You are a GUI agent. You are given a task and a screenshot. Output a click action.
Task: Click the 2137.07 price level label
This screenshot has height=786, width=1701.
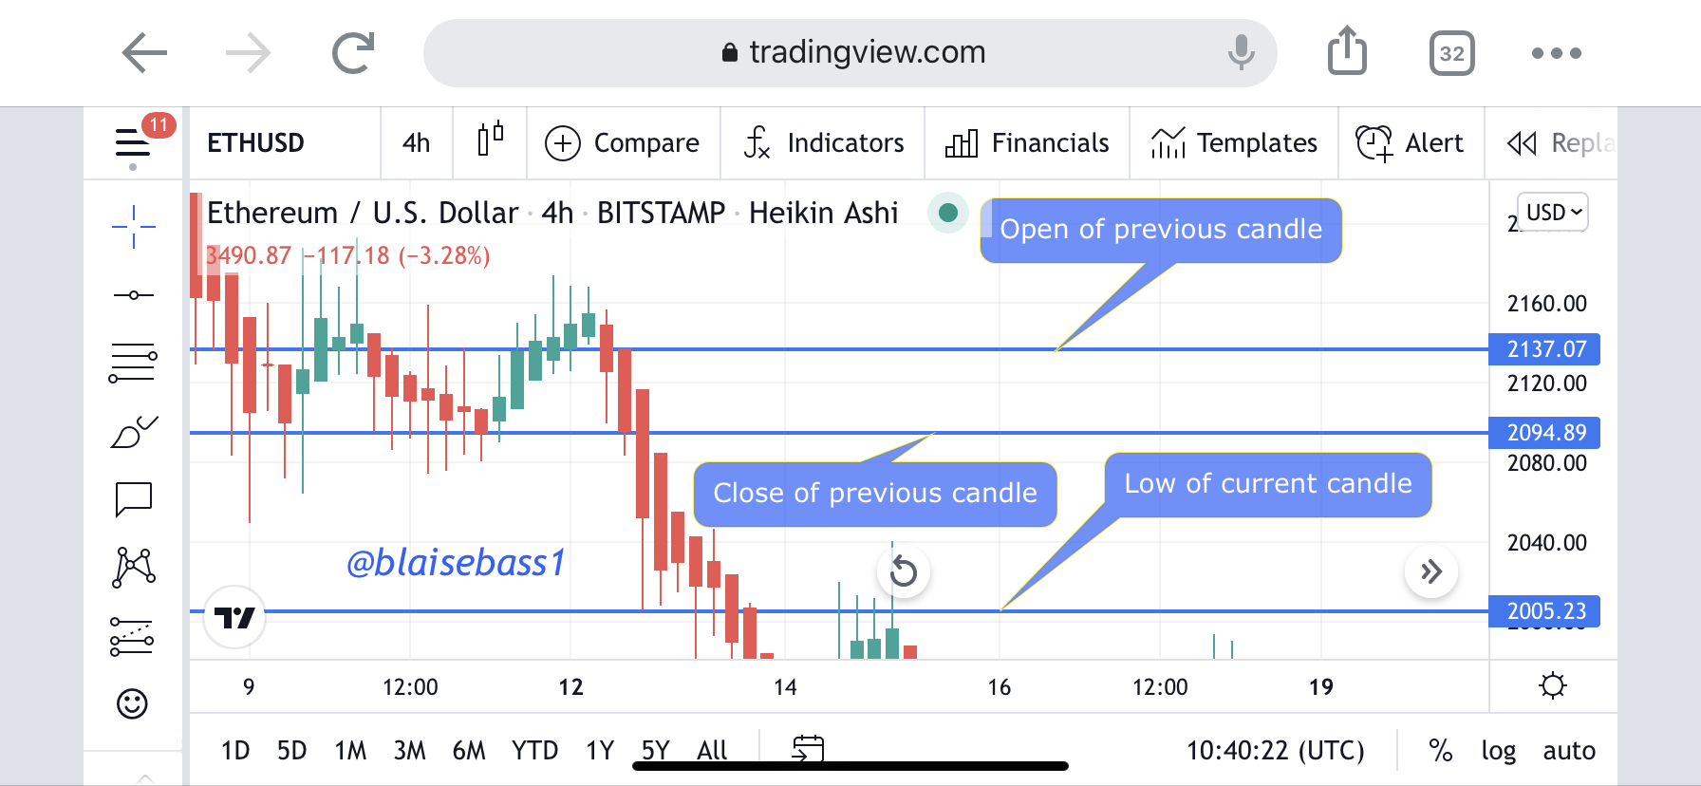click(1544, 349)
